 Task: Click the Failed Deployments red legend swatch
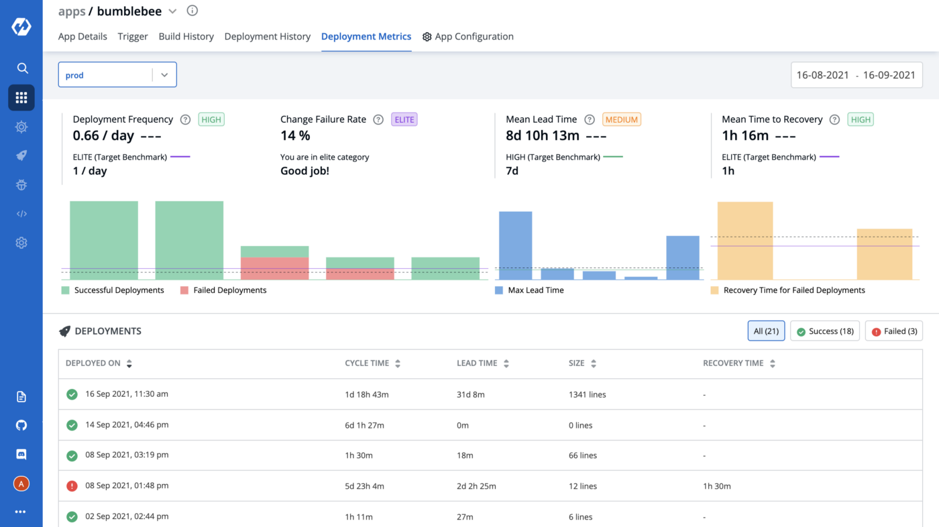click(184, 290)
